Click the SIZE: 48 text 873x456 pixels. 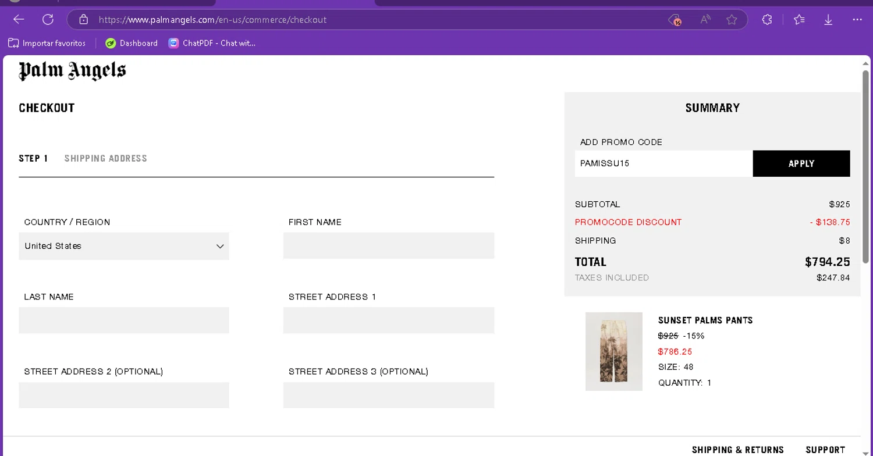(676, 367)
